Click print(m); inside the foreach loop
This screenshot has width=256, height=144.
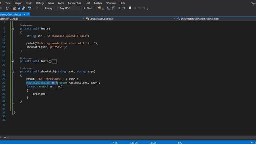coord(40,94)
